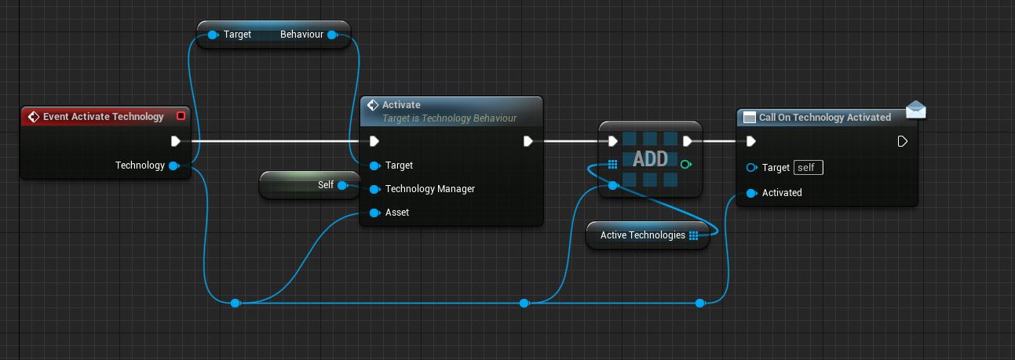
Task: Click the red delegate pin on Event Activate Technology
Action: click(181, 116)
